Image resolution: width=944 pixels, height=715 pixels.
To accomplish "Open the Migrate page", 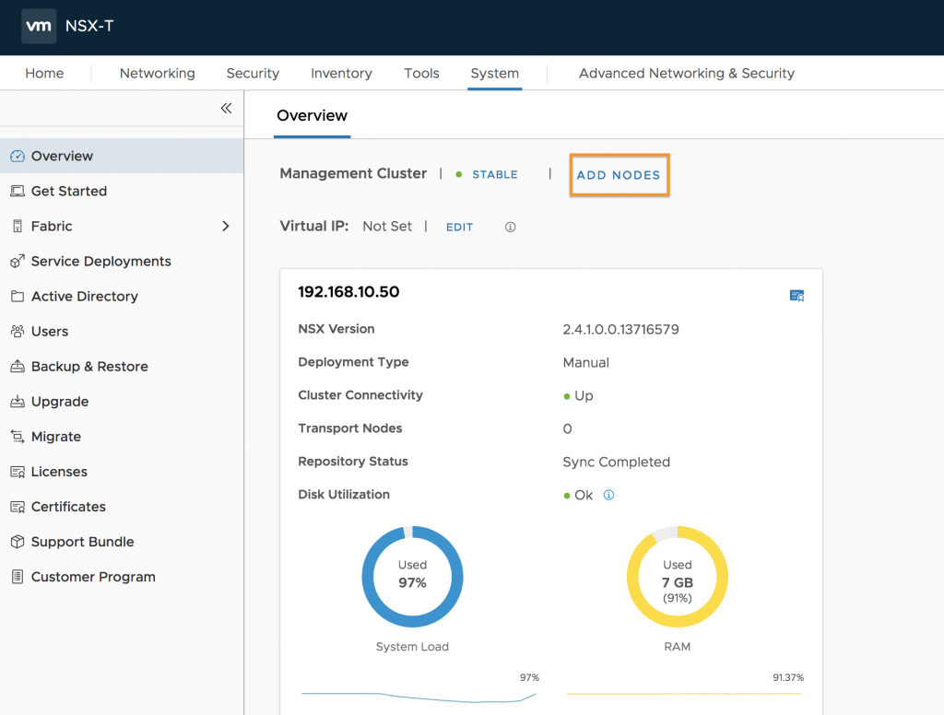I will pyautogui.click(x=122, y=437).
